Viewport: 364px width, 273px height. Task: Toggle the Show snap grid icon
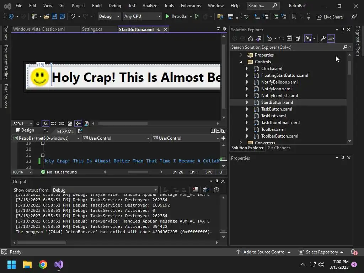click(x=54, y=123)
